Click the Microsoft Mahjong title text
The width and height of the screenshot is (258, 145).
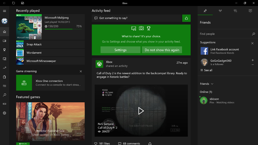(x=56, y=17)
